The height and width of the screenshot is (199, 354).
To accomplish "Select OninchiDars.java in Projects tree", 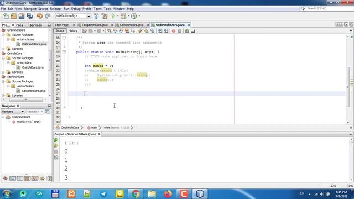I will [x=33, y=67].
